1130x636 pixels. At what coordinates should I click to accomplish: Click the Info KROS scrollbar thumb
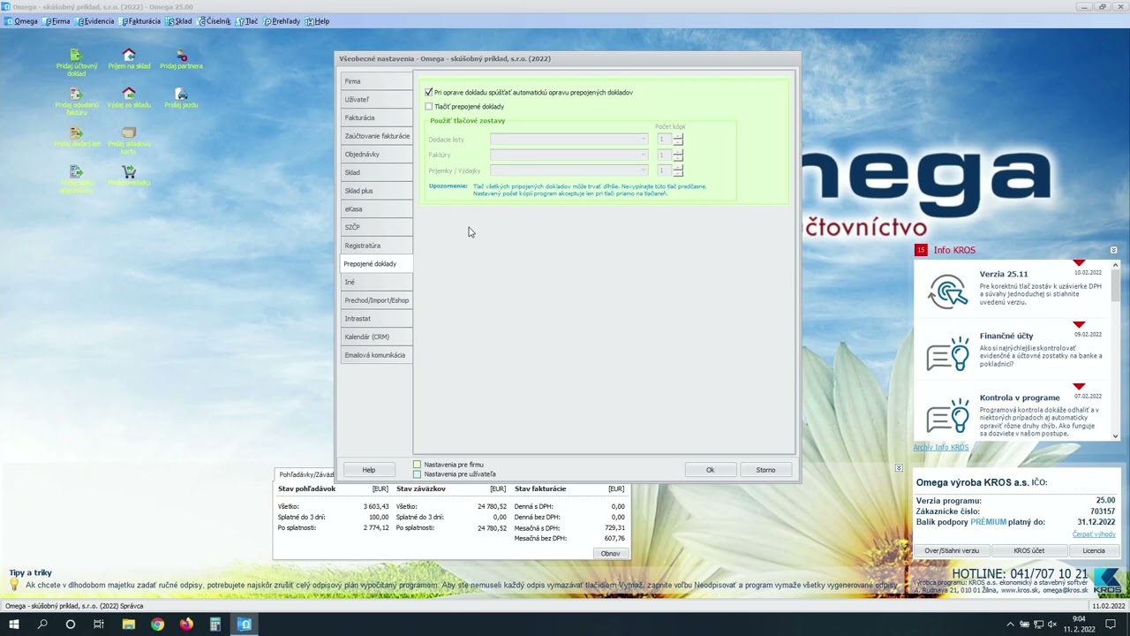[1115, 285]
